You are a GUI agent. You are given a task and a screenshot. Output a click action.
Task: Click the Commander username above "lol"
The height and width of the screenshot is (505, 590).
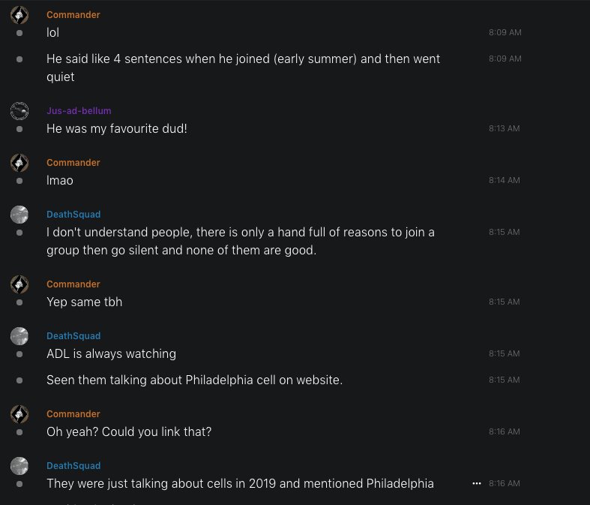point(73,15)
